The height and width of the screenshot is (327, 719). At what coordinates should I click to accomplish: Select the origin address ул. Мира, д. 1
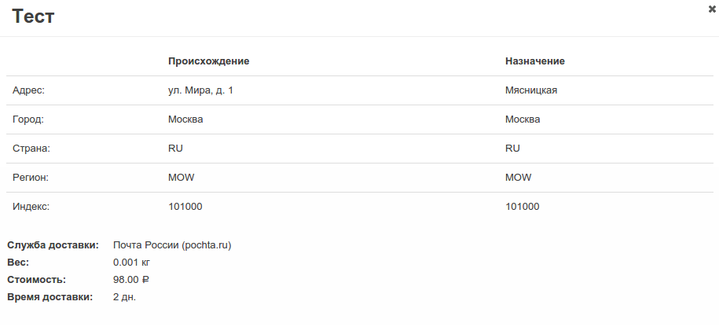pos(200,90)
